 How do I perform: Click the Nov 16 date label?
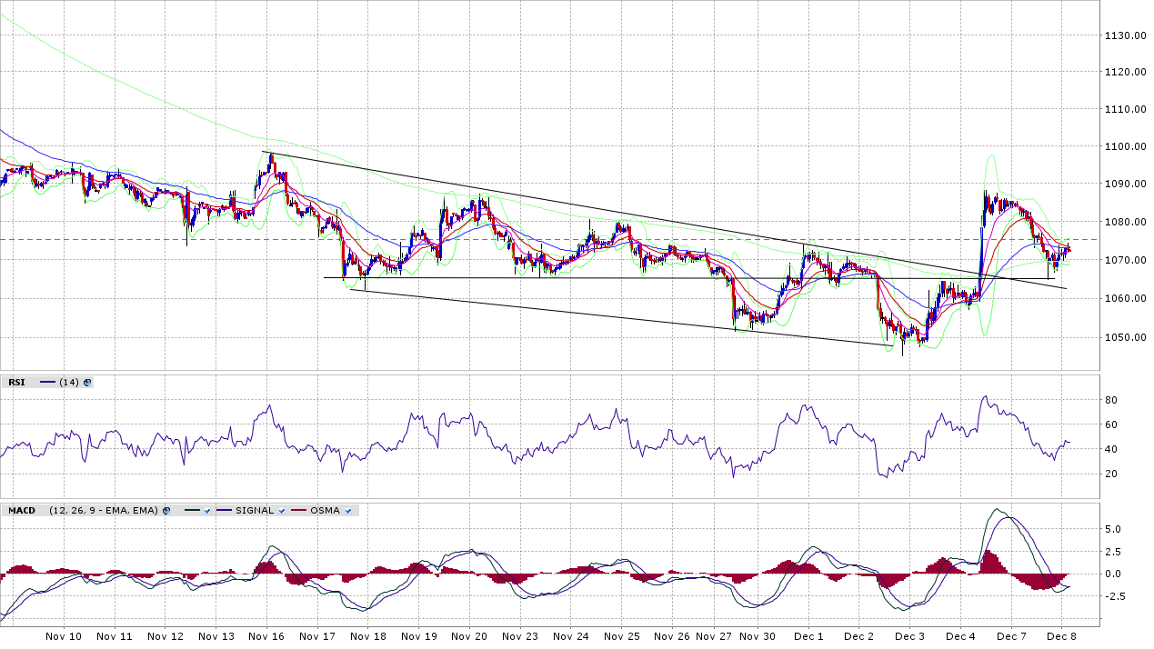click(266, 637)
